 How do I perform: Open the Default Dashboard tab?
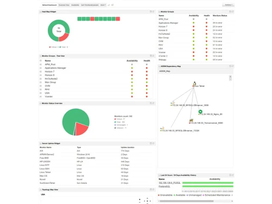[50, 5]
